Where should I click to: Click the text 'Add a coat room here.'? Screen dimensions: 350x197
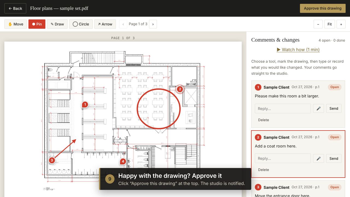point(276,146)
